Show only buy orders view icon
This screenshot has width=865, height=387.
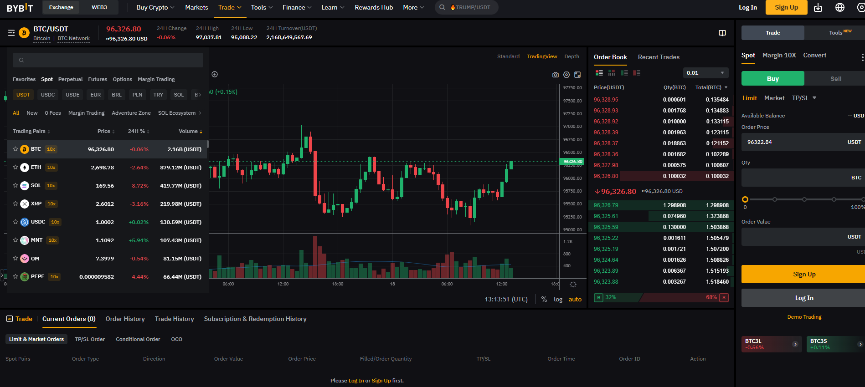tap(624, 73)
